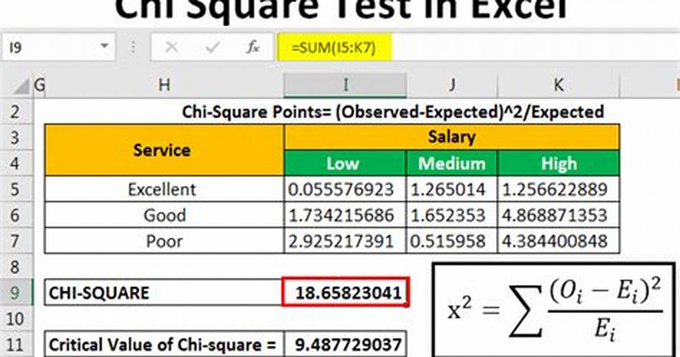Click the chi-square formula image

[554, 310]
